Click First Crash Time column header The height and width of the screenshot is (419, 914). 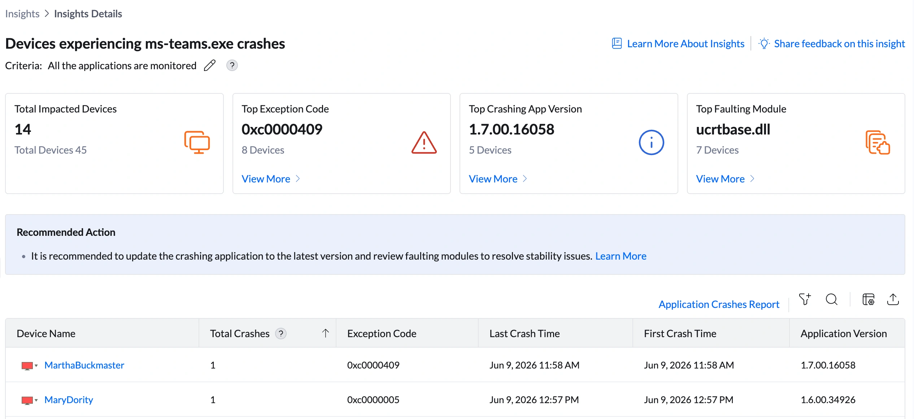pyautogui.click(x=711, y=334)
